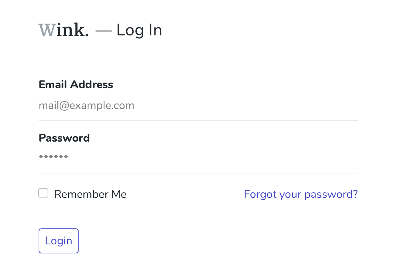Tick the Remember Me checkbox

pos(43,193)
